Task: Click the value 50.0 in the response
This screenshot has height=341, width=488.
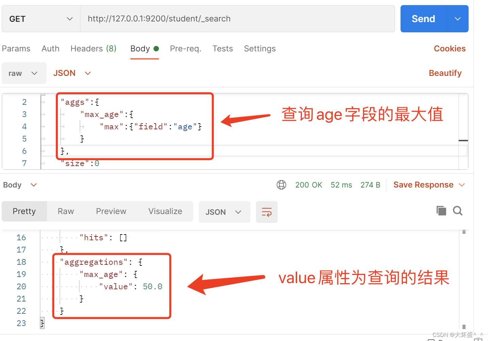Action: tap(152, 287)
